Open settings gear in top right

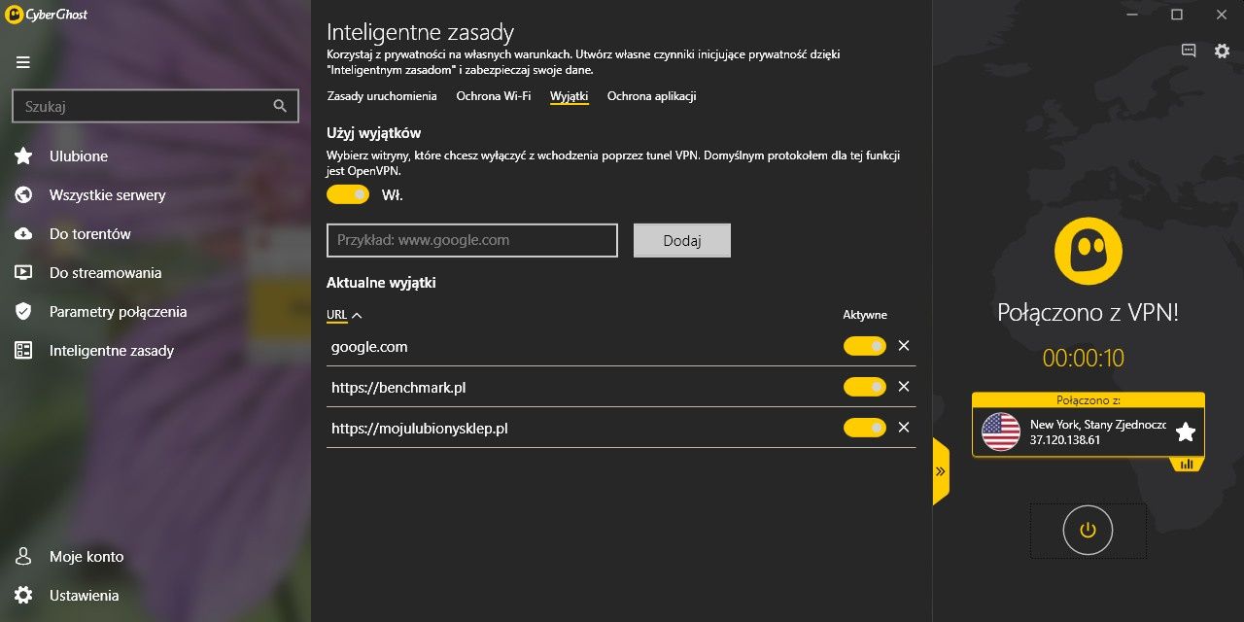pyautogui.click(x=1223, y=52)
